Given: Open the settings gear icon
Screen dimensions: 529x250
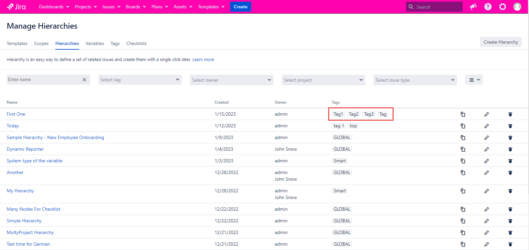Looking at the screenshot, I should click(503, 7).
